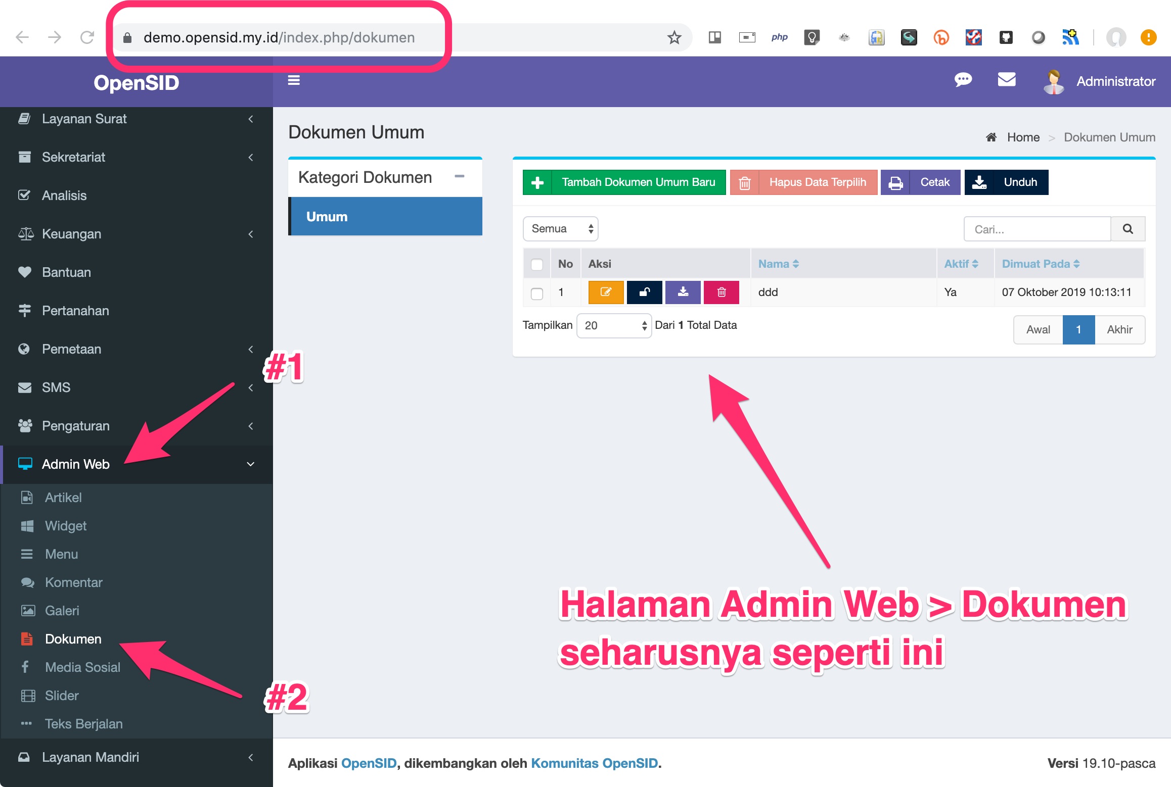
Task: Download document ddd via its purple download icon
Action: pyautogui.click(x=683, y=292)
